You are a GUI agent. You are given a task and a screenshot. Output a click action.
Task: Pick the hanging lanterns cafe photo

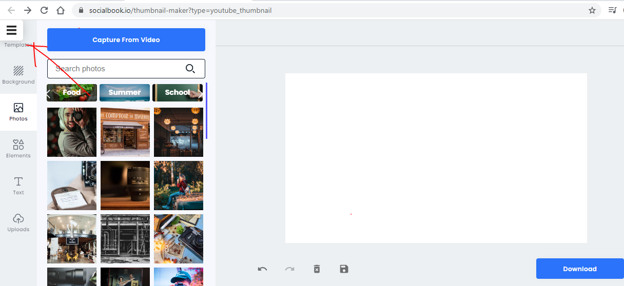179,132
